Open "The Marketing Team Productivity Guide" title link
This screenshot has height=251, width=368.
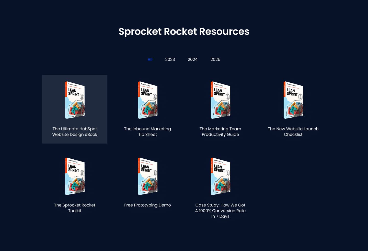220,132
